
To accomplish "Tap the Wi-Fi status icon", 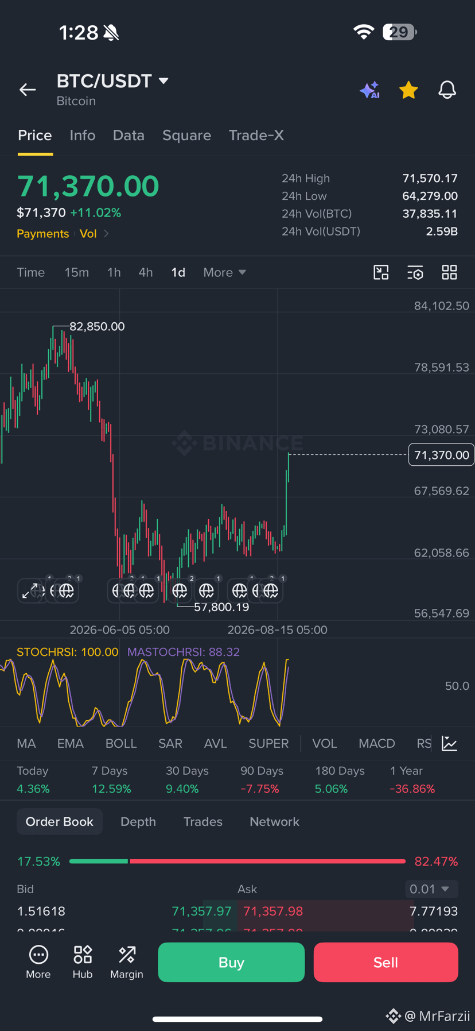I will point(363,32).
